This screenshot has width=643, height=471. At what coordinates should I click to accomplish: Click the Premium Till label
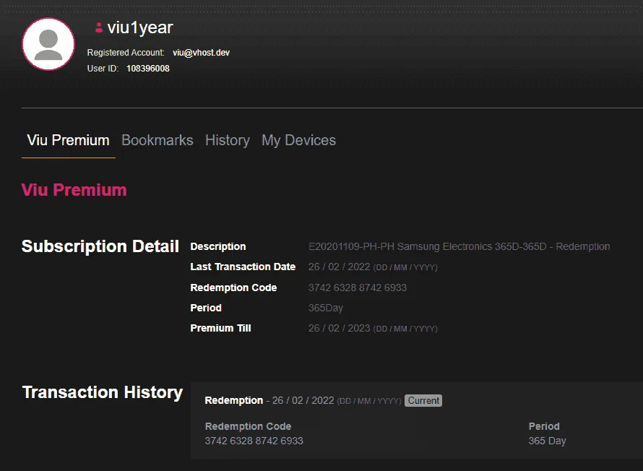click(x=220, y=329)
